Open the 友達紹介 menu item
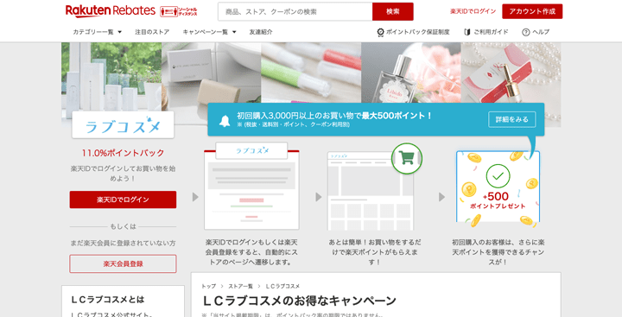Viewport: 622px width, 317px height. (x=261, y=32)
